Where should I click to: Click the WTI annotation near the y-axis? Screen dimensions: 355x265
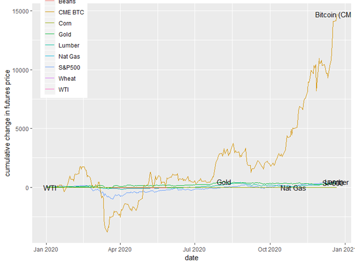tap(50, 188)
